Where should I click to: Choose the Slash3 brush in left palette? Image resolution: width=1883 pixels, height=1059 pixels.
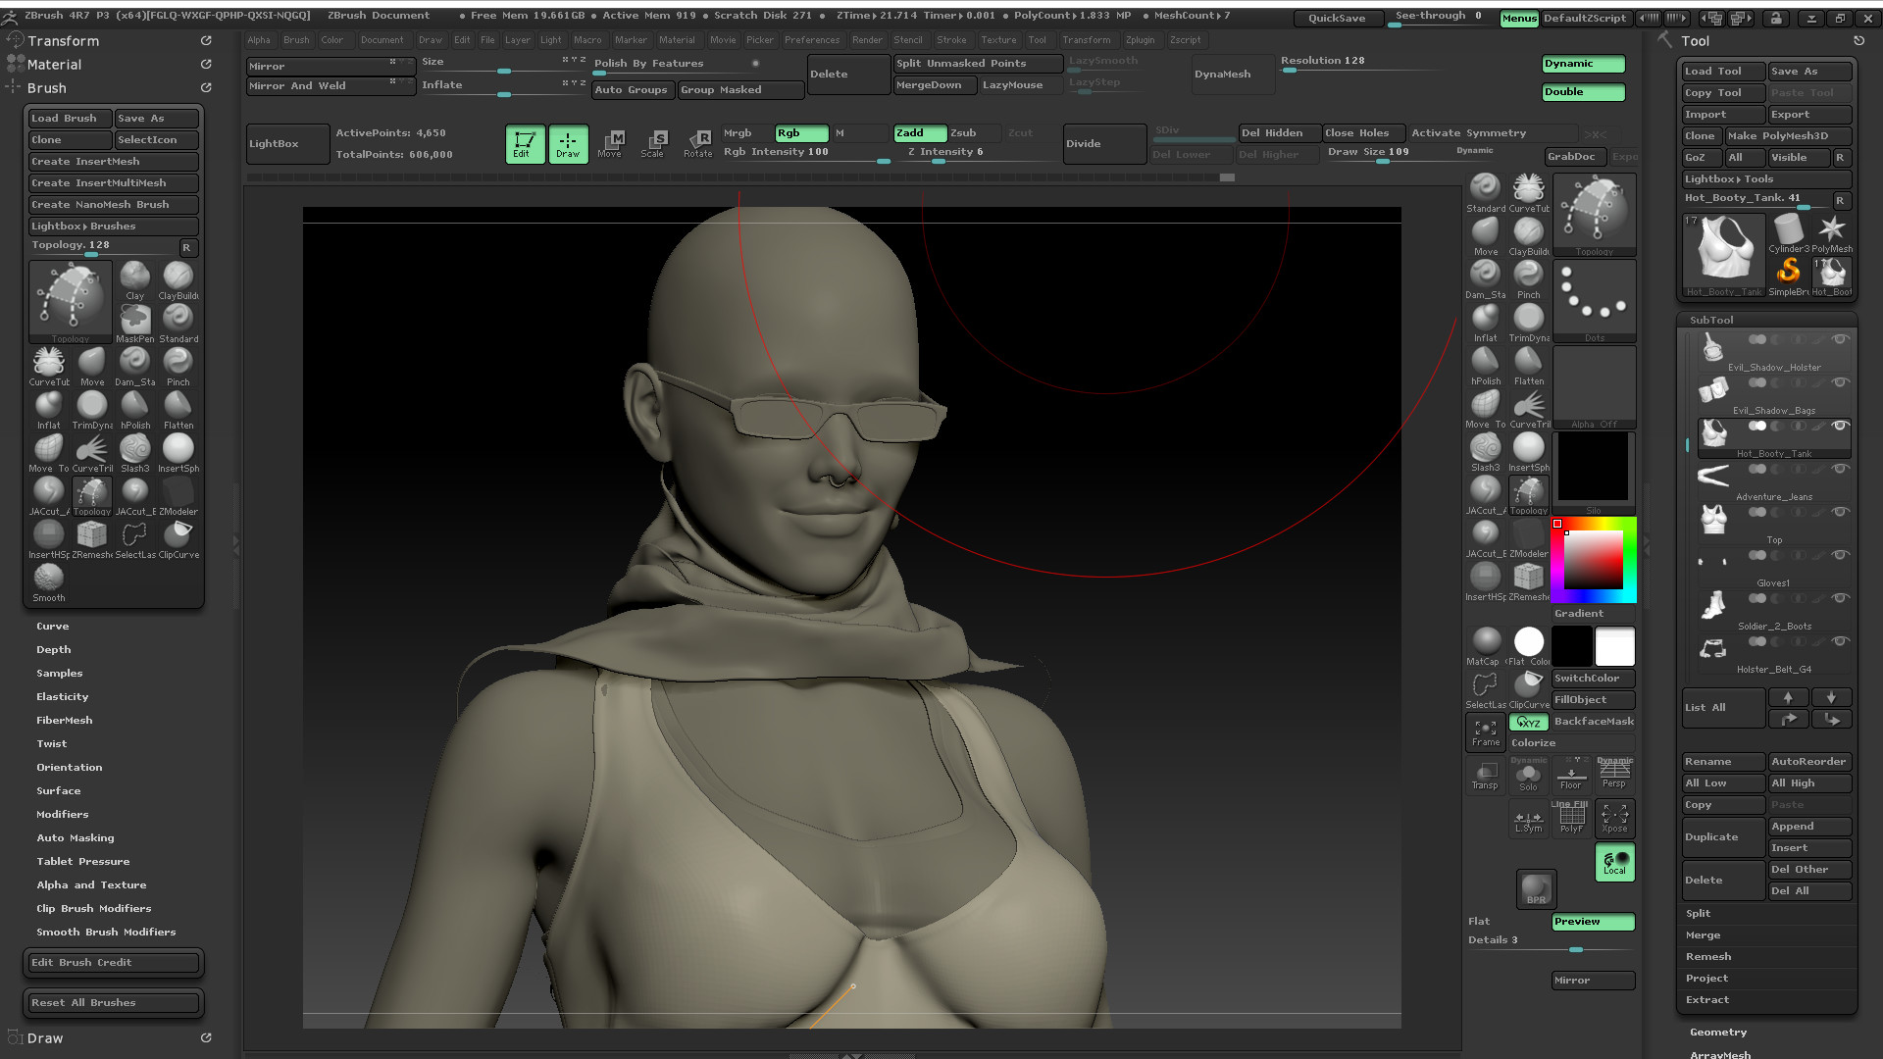[x=135, y=453]
